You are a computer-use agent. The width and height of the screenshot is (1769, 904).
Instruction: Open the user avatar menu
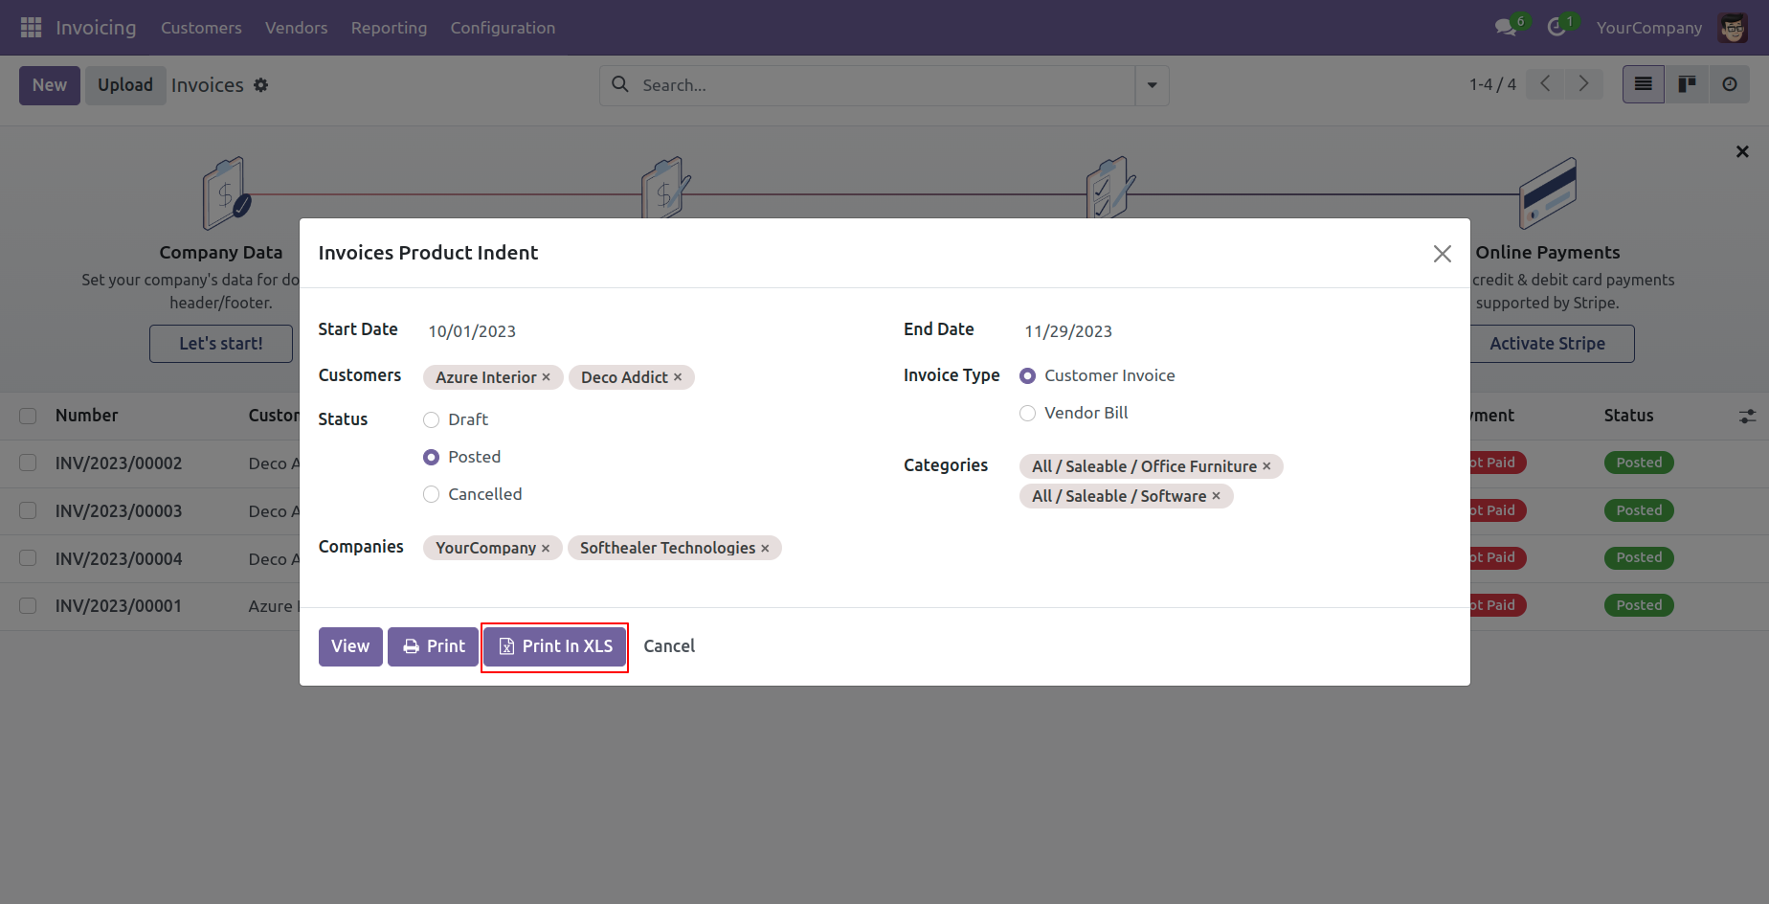coord(1733,28)
